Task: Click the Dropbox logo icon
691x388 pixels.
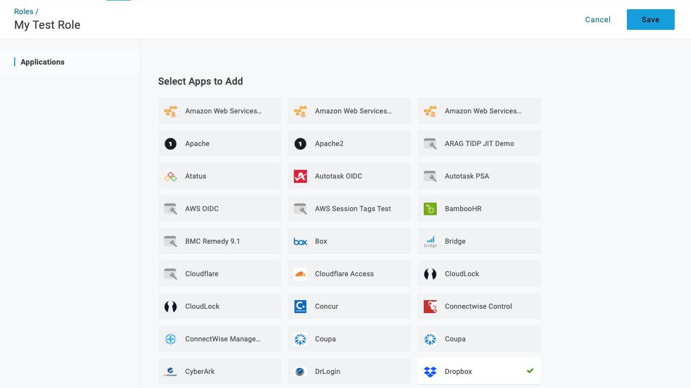Action: tap(430, 372)
